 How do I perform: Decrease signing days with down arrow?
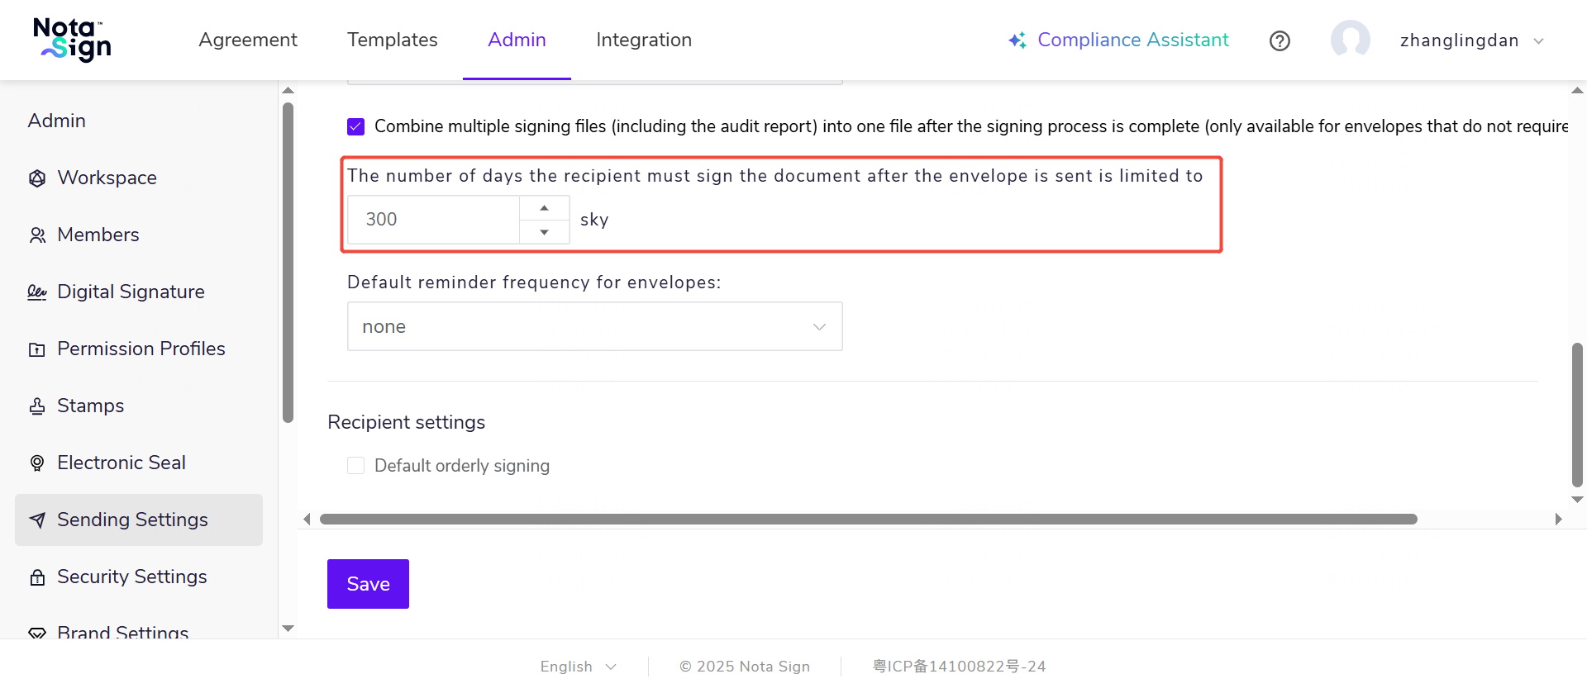[544, 232]
